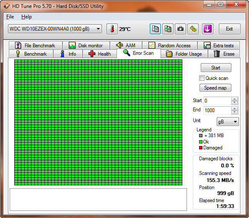The height and width of the screenshot is (218, 249).
Task: Click the green Ok legend swatch
Action: coord(201,142)
